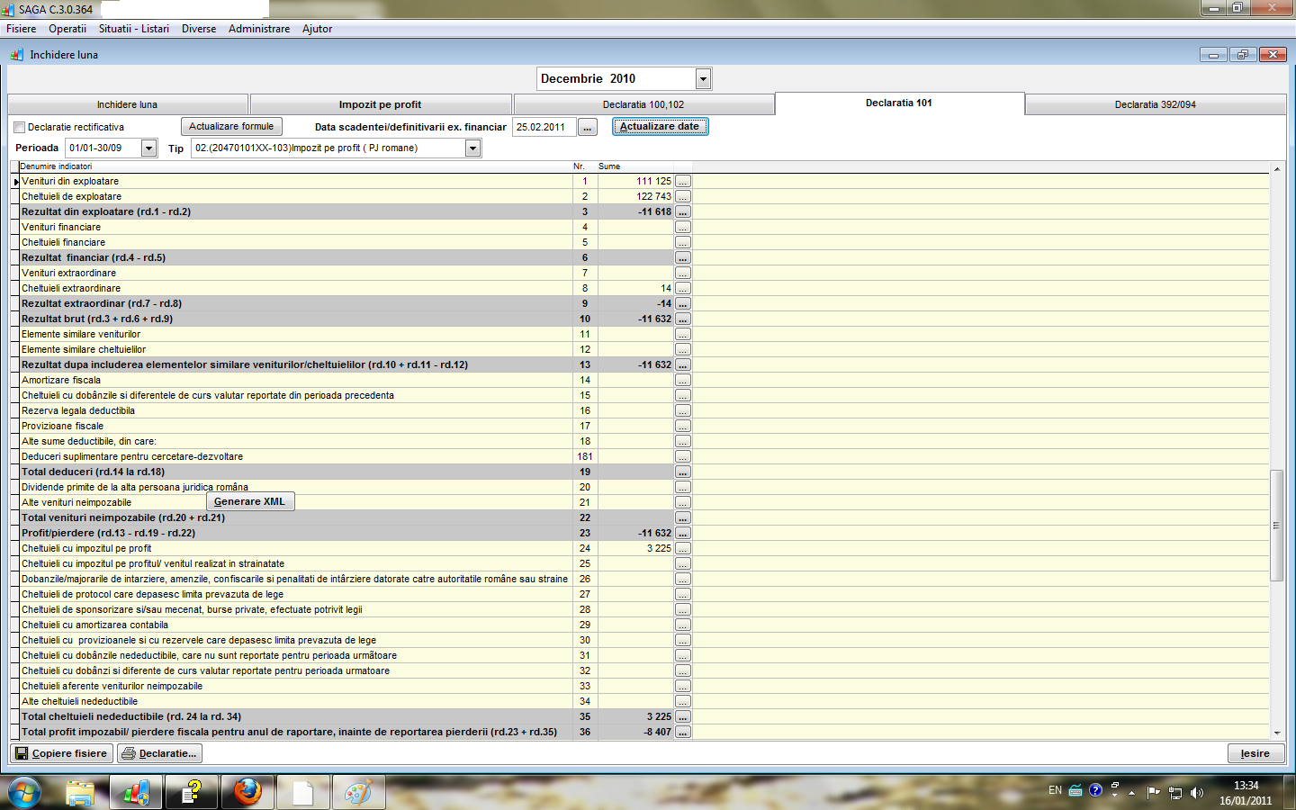
Task: Switch to Impozit pe profit tab
Action: click(x=381, y=104)
